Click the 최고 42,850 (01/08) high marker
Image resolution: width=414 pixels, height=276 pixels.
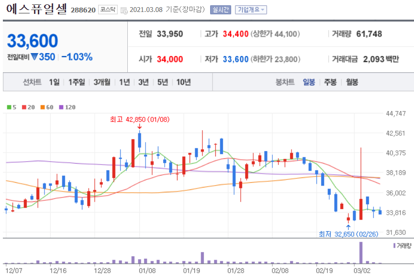tap(140, 120)
